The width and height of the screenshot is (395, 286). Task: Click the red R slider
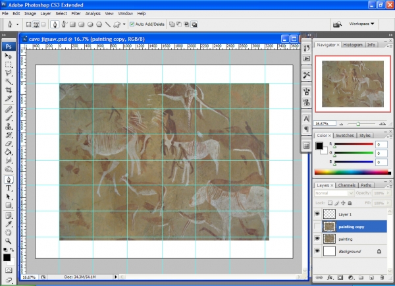click(x=354, y=144)
